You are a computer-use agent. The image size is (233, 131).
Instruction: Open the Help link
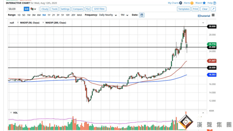210,3
